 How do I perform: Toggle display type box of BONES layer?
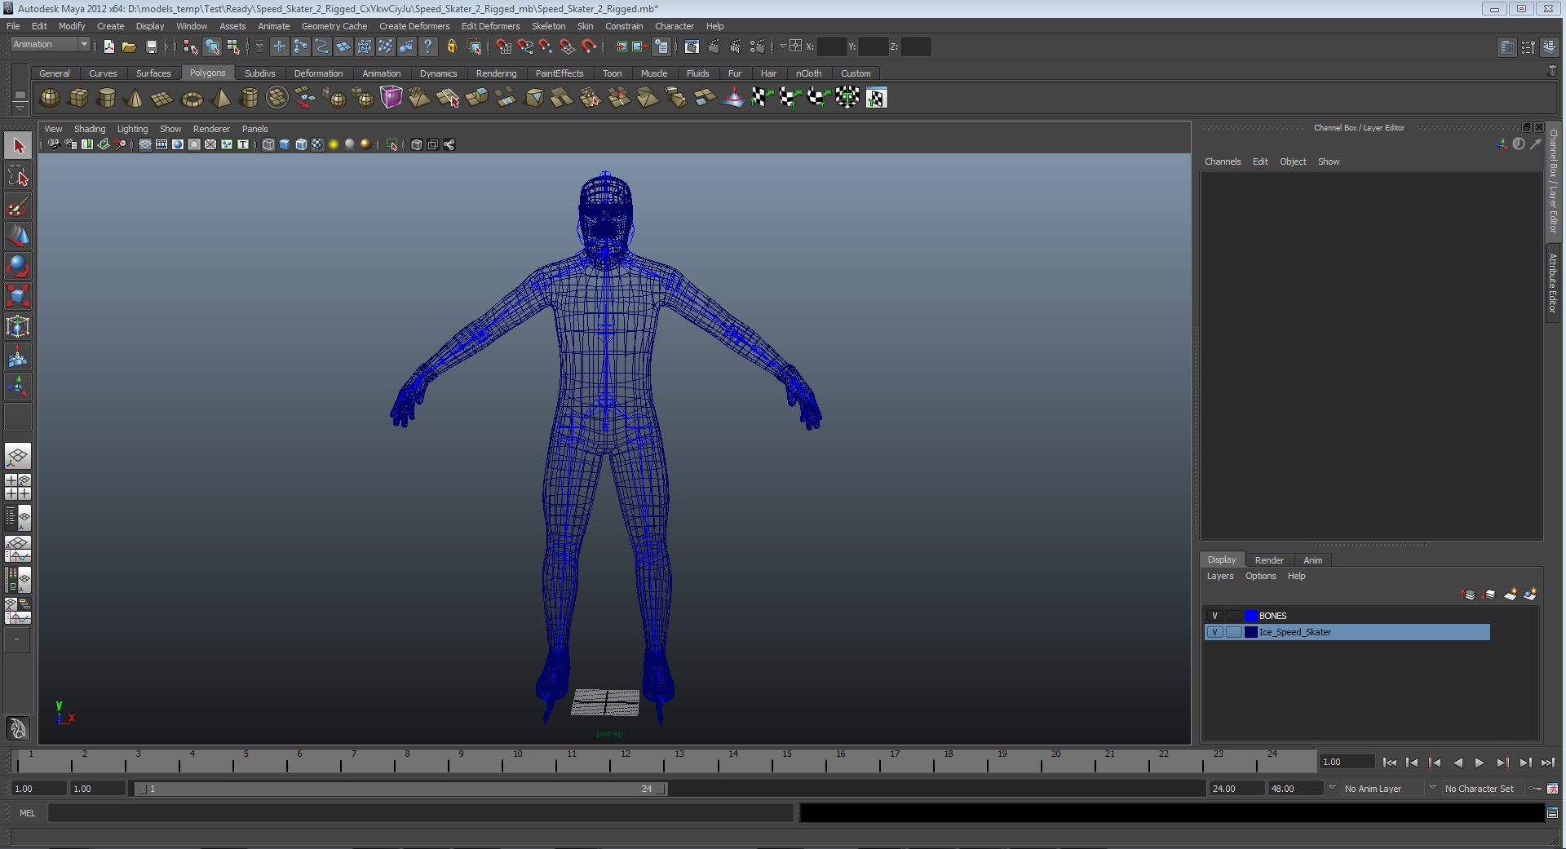point(1233,616)
